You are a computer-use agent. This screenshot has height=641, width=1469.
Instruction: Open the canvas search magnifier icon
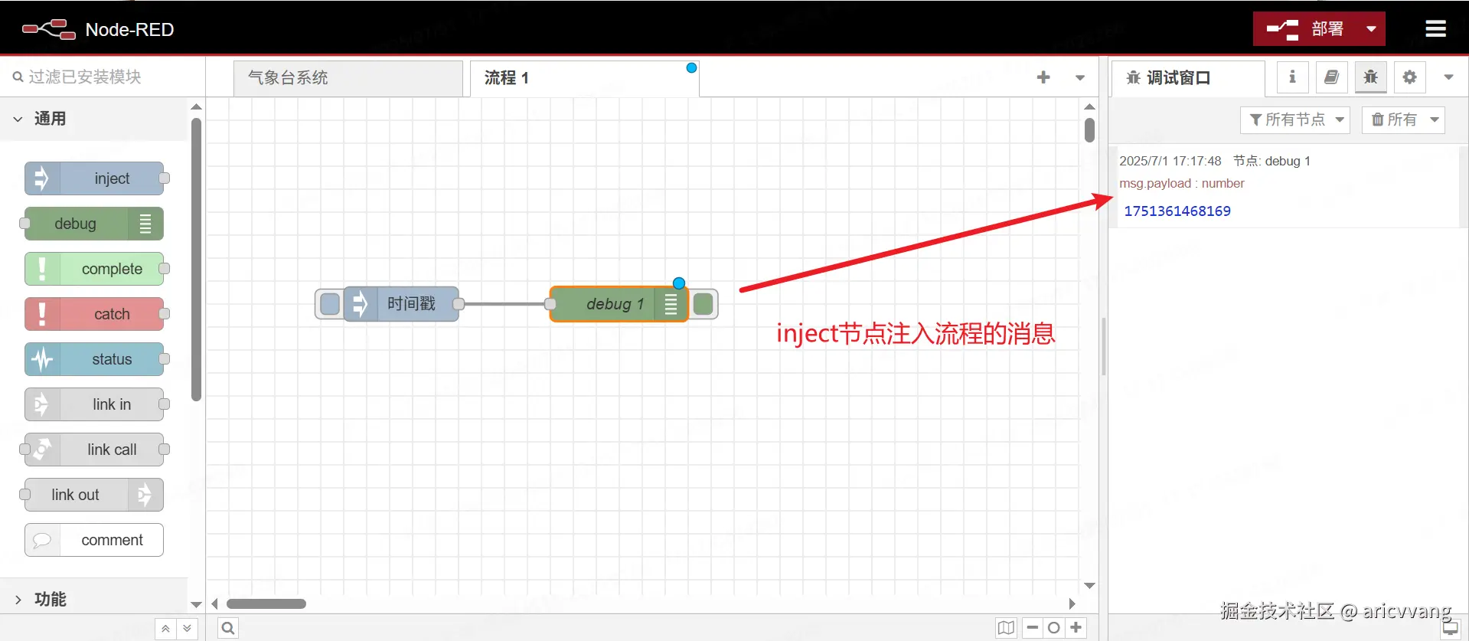pos(228,628)
